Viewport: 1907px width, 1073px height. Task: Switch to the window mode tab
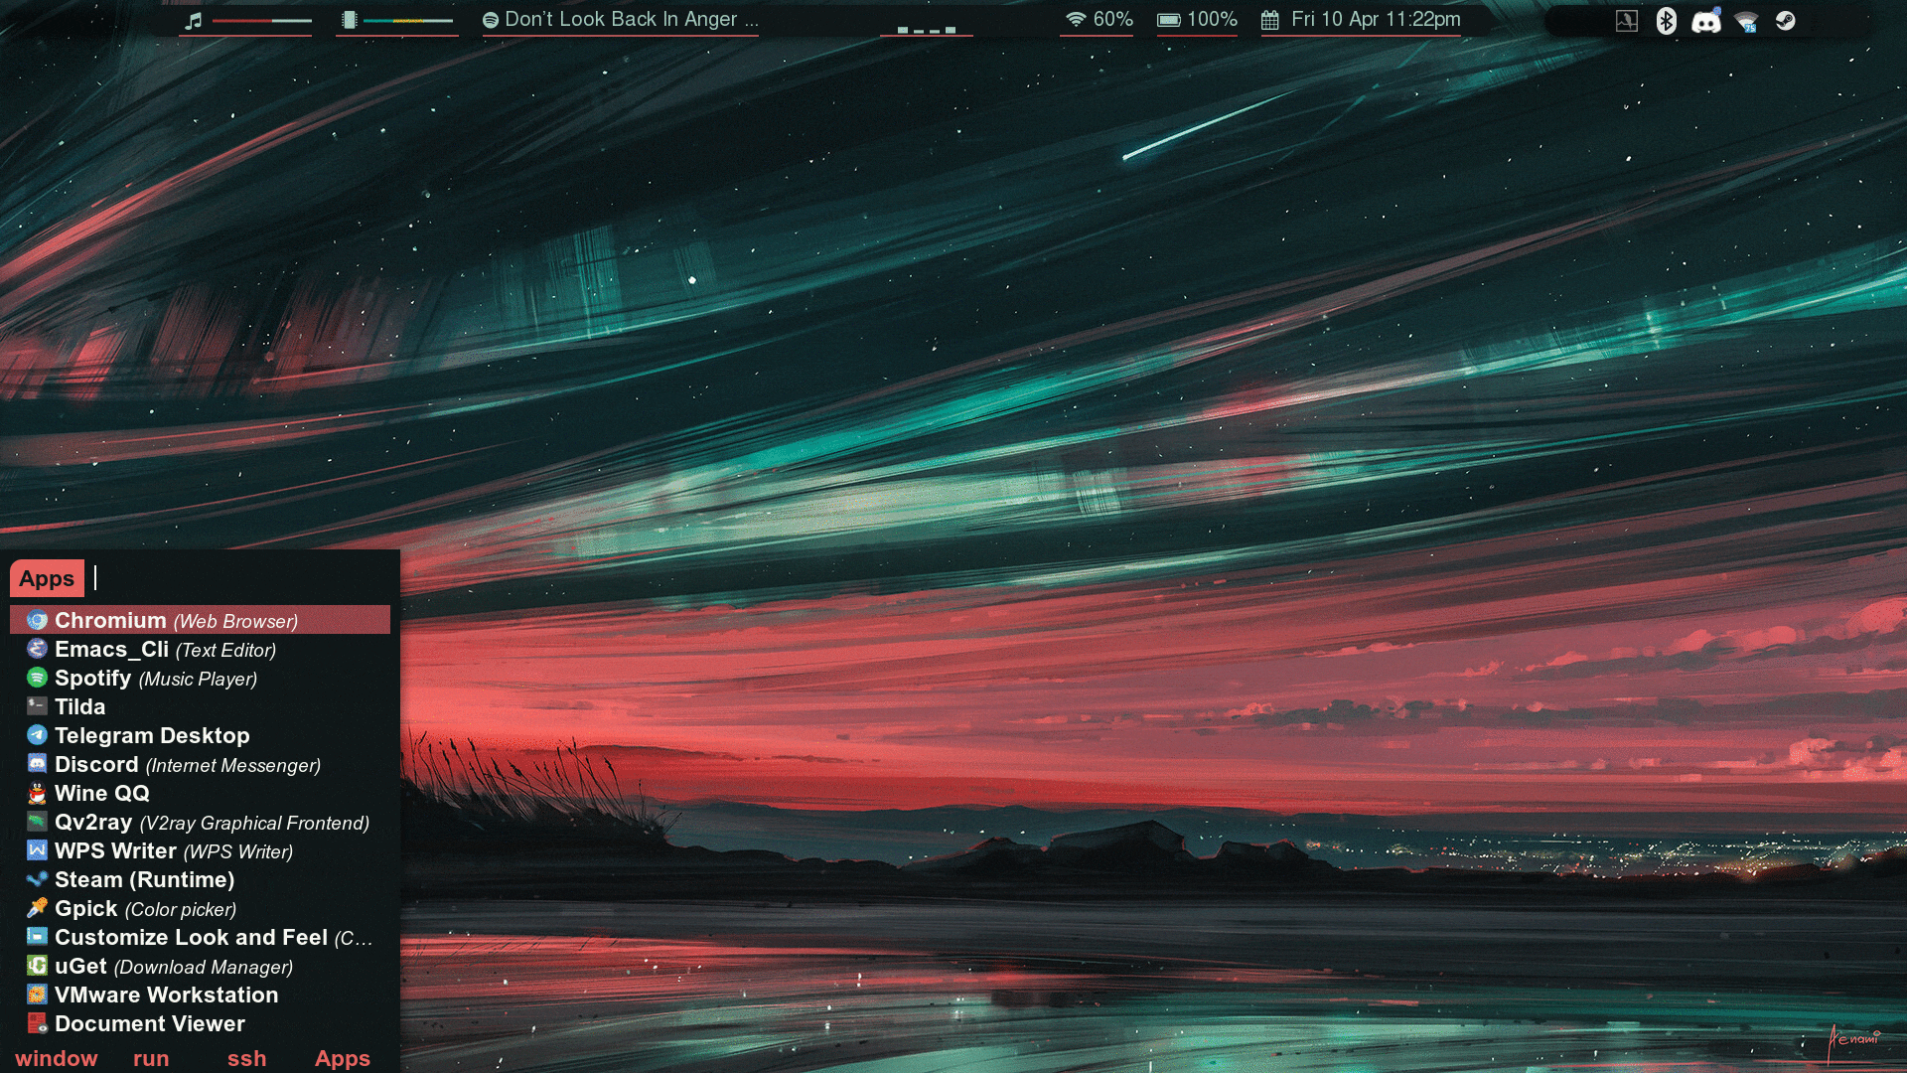pyautogui.click(x=57, y=1058)
